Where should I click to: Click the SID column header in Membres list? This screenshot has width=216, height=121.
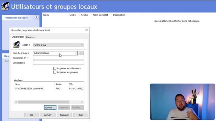pyautogui.click(x=76, y=84)
